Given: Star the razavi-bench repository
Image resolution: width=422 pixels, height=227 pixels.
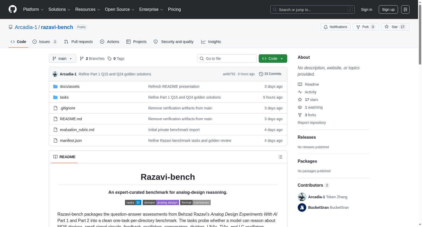Looking at the screenshot, I should 395,27.
